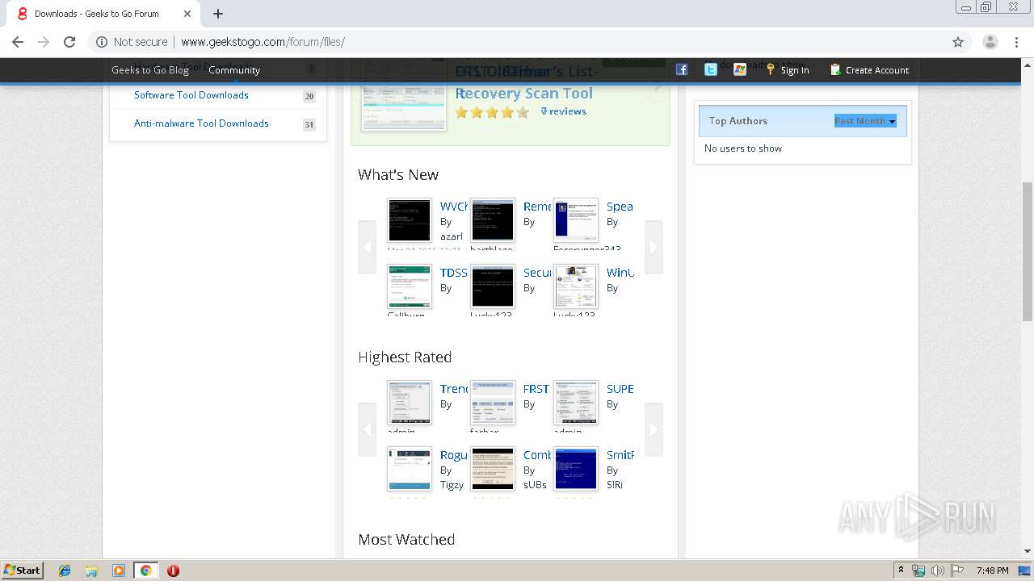This screenshot has width=1034, height=581.
Task: Open the file explorer folder taskbar icon
Action: [x=91, y=571]
